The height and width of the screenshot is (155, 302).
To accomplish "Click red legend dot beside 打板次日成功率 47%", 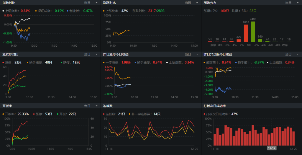I will [x=205, y=114].
